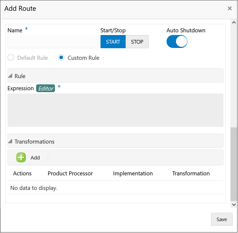Click the Actions column header
Image resolution: width=238 pixels, height=233 pixels.
22,173
